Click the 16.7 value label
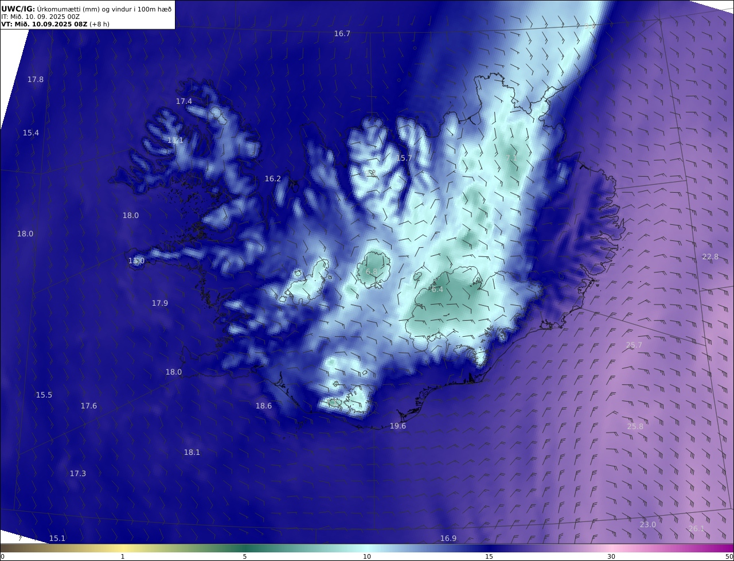734x561 pixels. (342, 34)
